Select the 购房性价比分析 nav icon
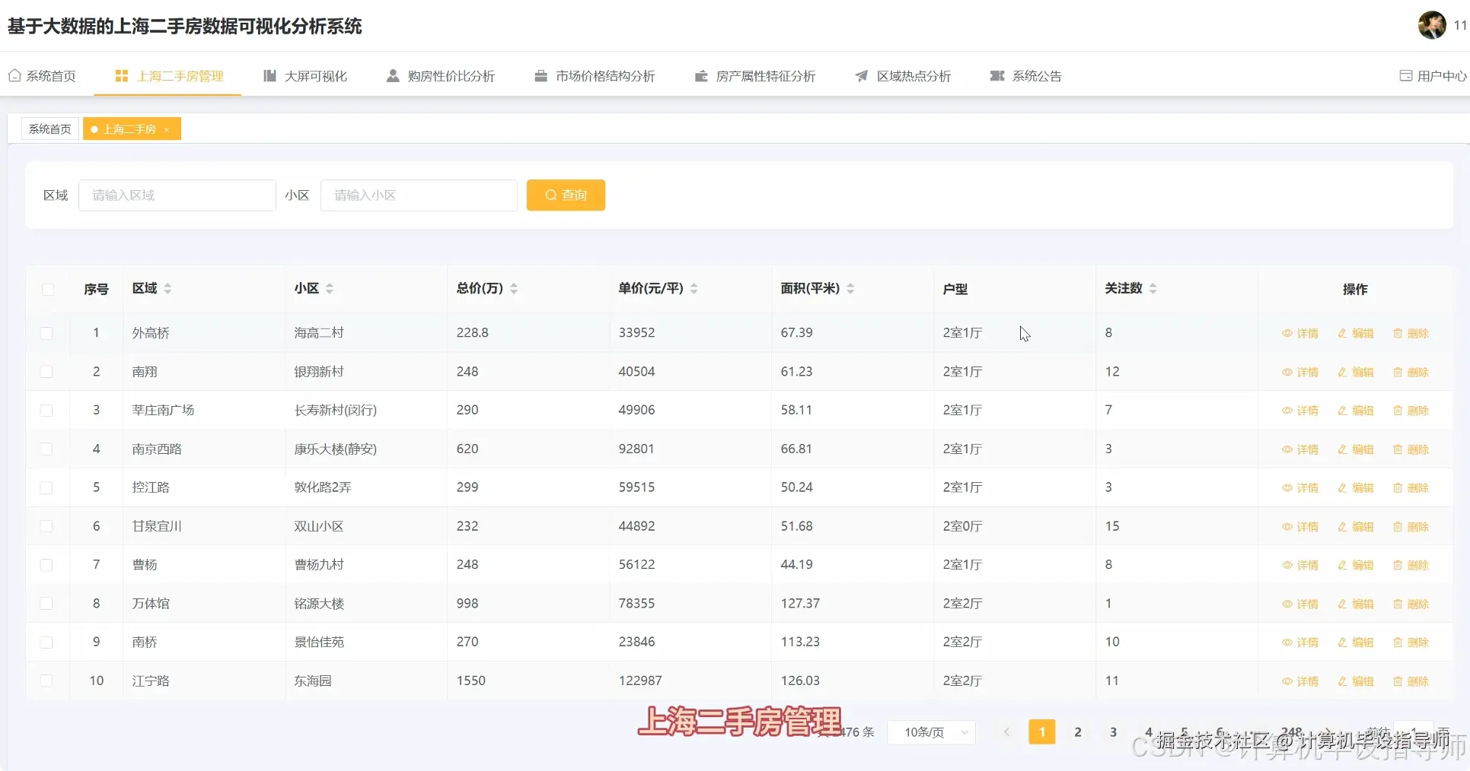This screenshot has width=1470, height=771. click(x=391, y=75)
